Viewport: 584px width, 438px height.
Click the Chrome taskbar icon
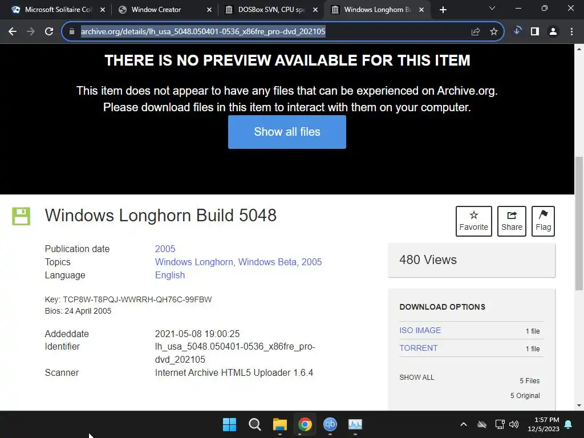click(x=305, y=424)
